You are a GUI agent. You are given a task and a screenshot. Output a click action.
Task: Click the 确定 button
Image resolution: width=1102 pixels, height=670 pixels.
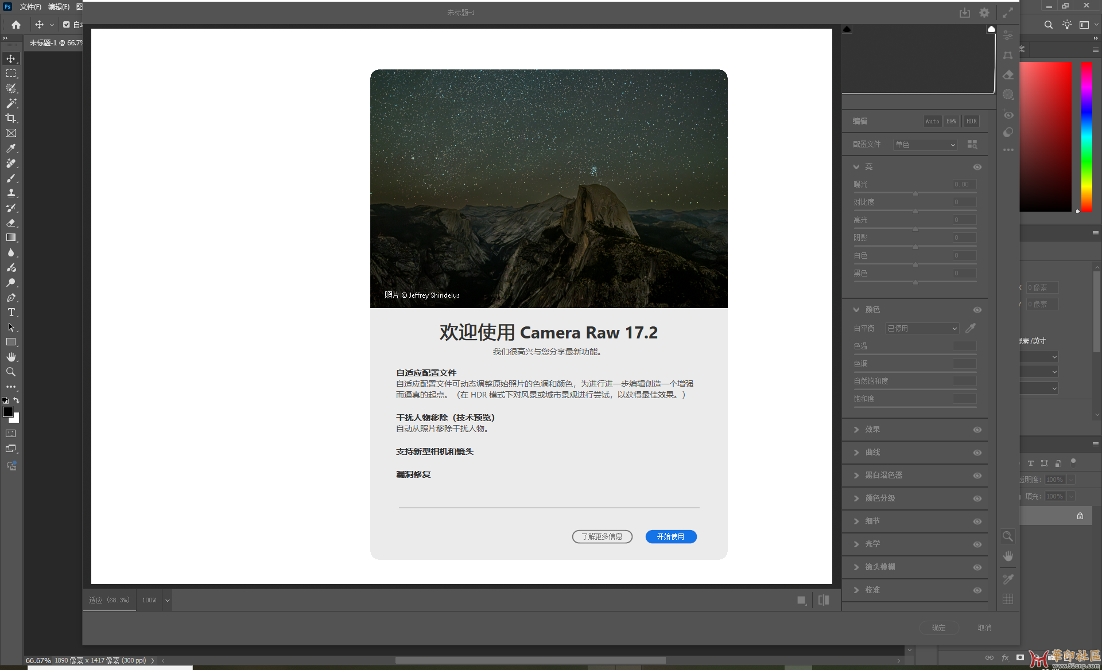tap(938, 628)
